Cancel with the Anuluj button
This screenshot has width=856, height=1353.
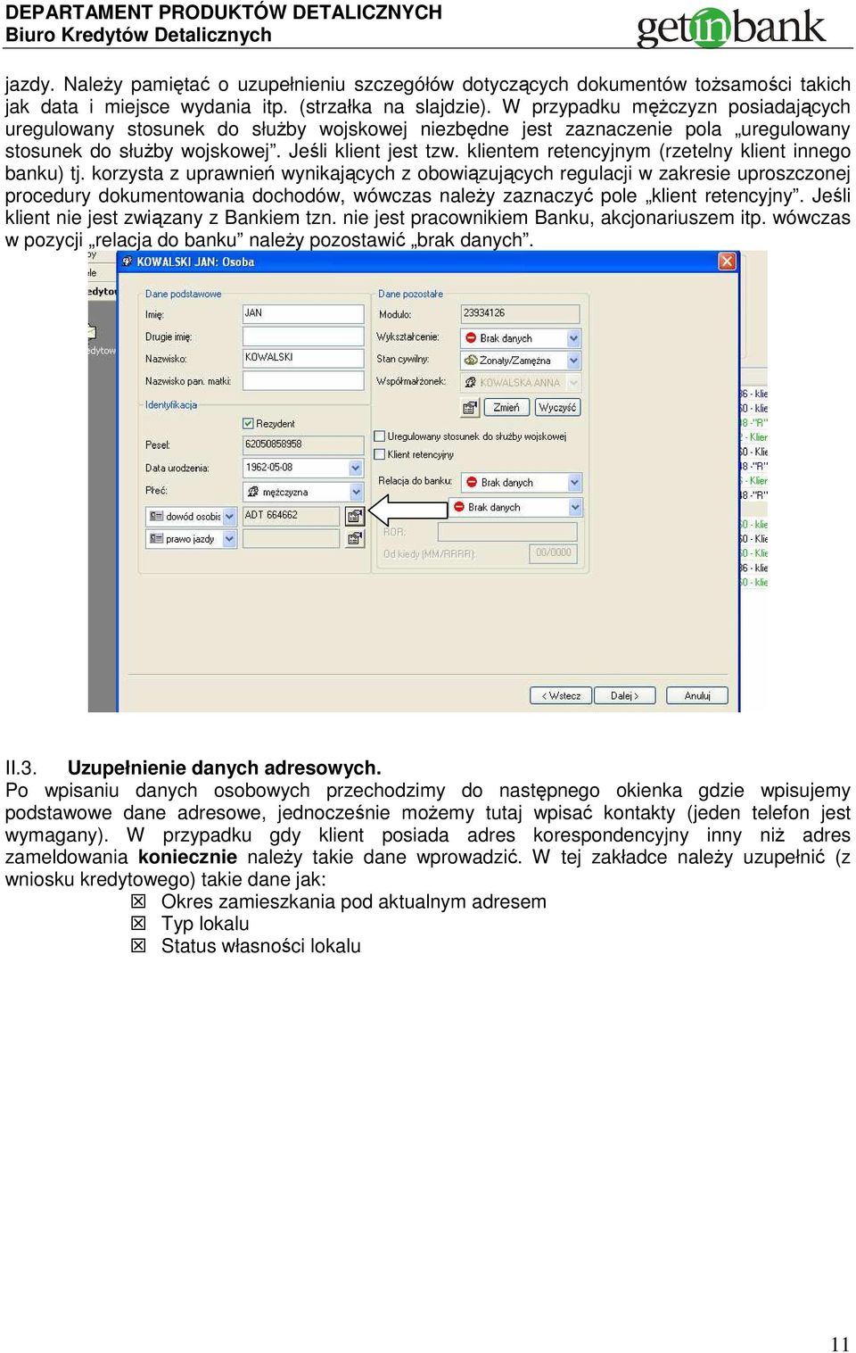point(697,695)
